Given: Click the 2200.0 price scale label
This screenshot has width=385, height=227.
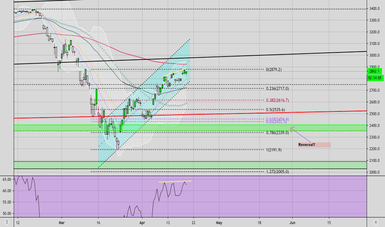Looking at the screenshot, I should point(374,149).
